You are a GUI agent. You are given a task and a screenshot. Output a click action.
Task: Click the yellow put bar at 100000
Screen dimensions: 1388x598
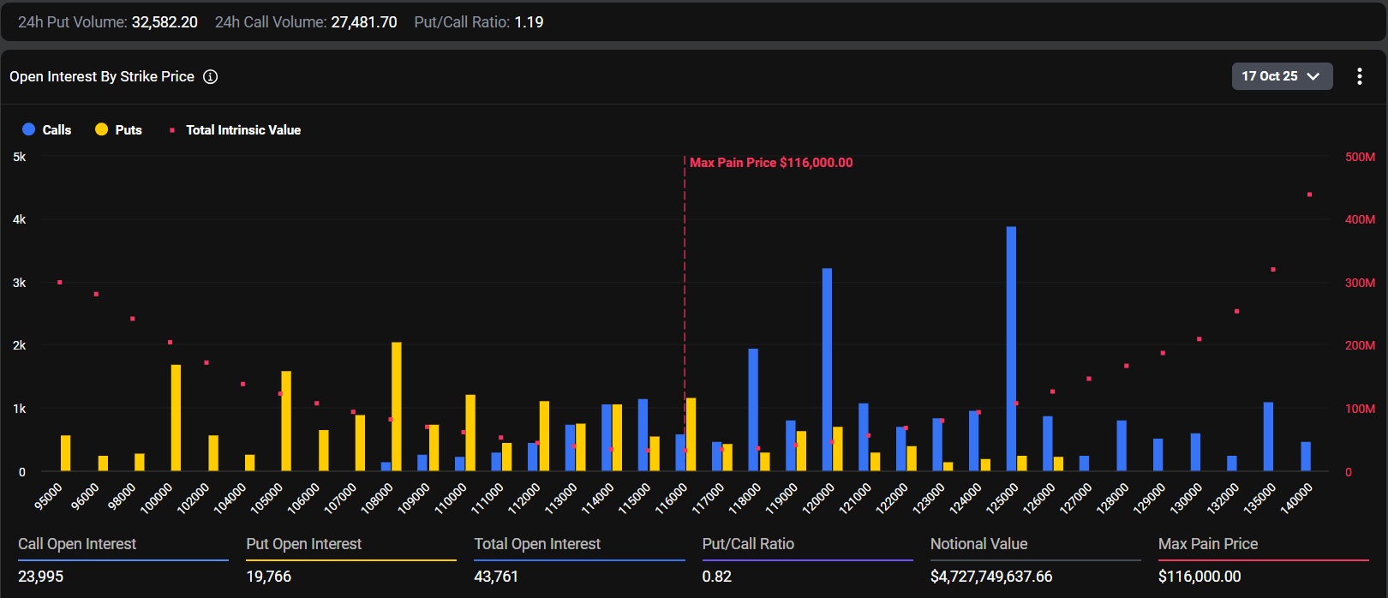coord(176,418)
